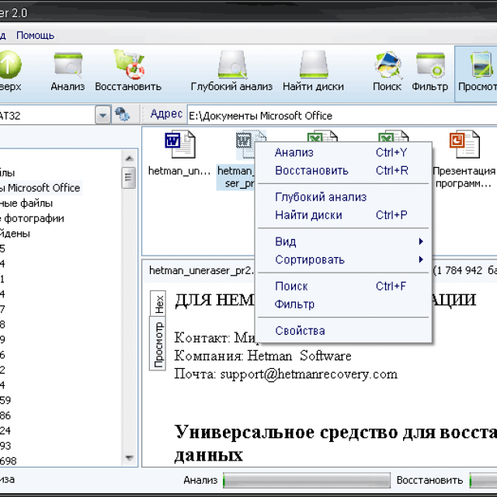Image resolution: width=497 pixels, height=497 pixels.
Task: Open the drive selector dropdown arrow
Action: click(x=103, y=115)
